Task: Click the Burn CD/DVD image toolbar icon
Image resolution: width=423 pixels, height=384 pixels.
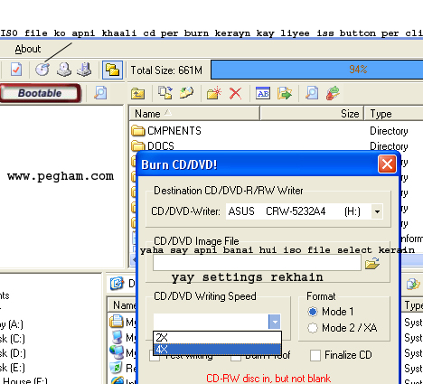Action: pos(42,70)
